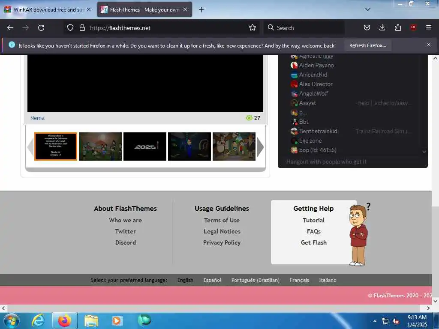Screen dimensions: 439x329
Task: Select the tribute text video thumbnail
Action: click(56, 147)
